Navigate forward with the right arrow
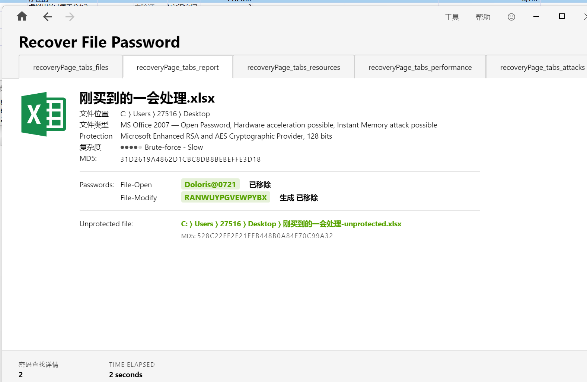Viewport: 587px width, 382px height. pyautogui.click(x=70, y=17)
